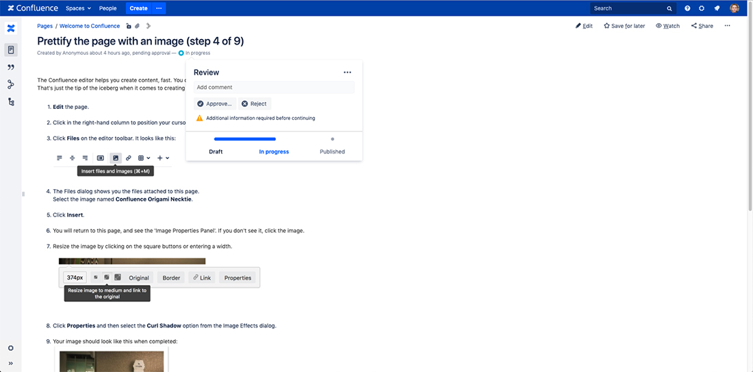753x372 pixels.
Task: Click the page layout icon in toolbar image
Action: (101, 158)
